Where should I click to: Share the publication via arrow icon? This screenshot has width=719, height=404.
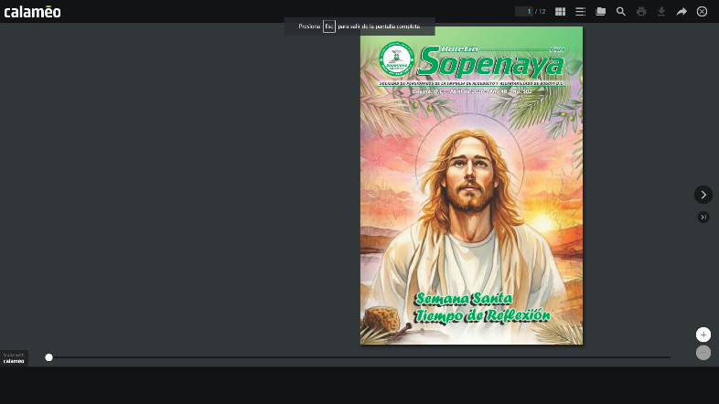pos(681,12)
